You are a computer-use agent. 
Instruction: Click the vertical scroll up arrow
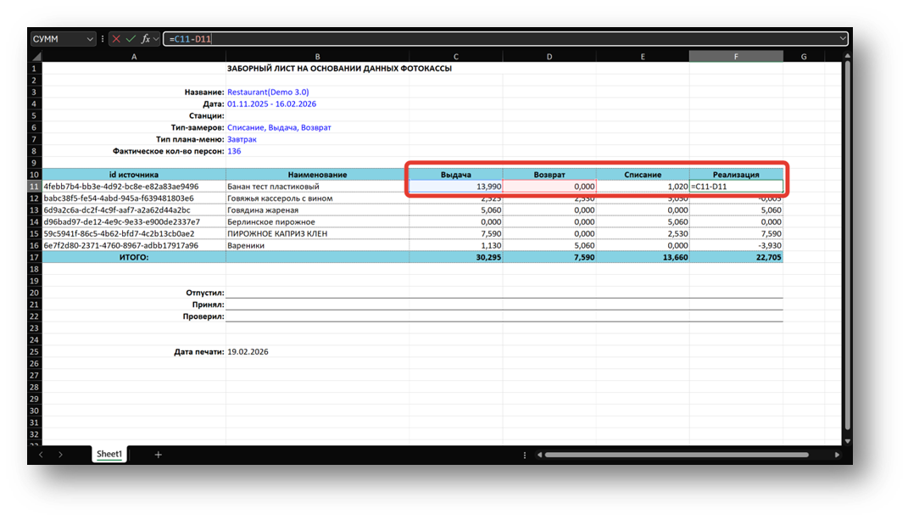tap(847, 56)
